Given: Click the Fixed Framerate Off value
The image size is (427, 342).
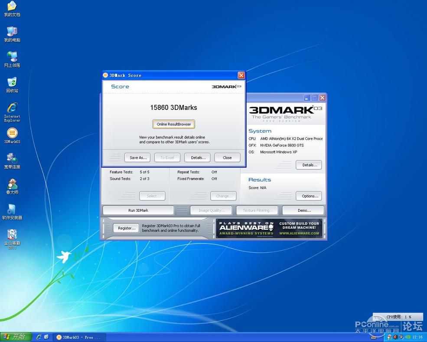Looking at the screenshot, I should [x=214, y=179].
